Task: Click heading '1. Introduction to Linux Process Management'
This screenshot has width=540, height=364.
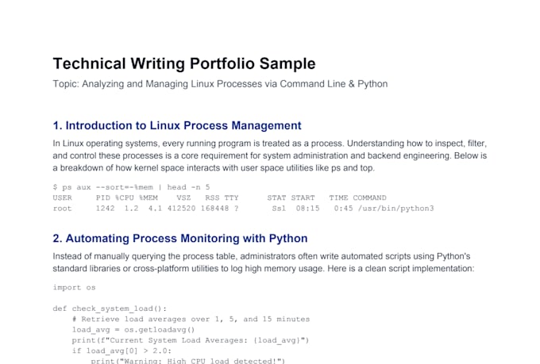Action: point(177,125)
